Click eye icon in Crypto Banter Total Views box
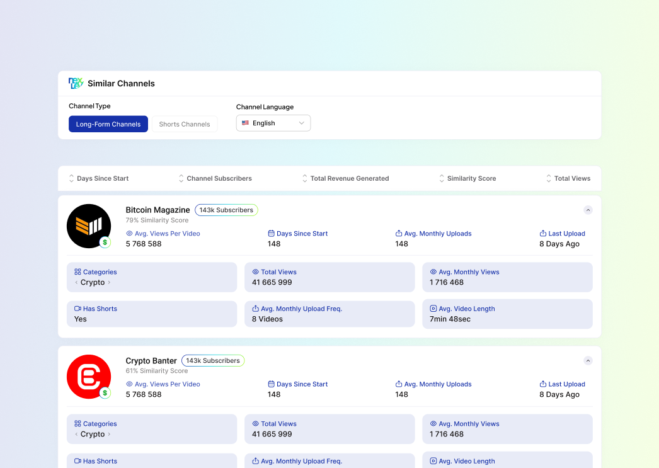Screen dimensions: 659x468 [x=256, y=424]
